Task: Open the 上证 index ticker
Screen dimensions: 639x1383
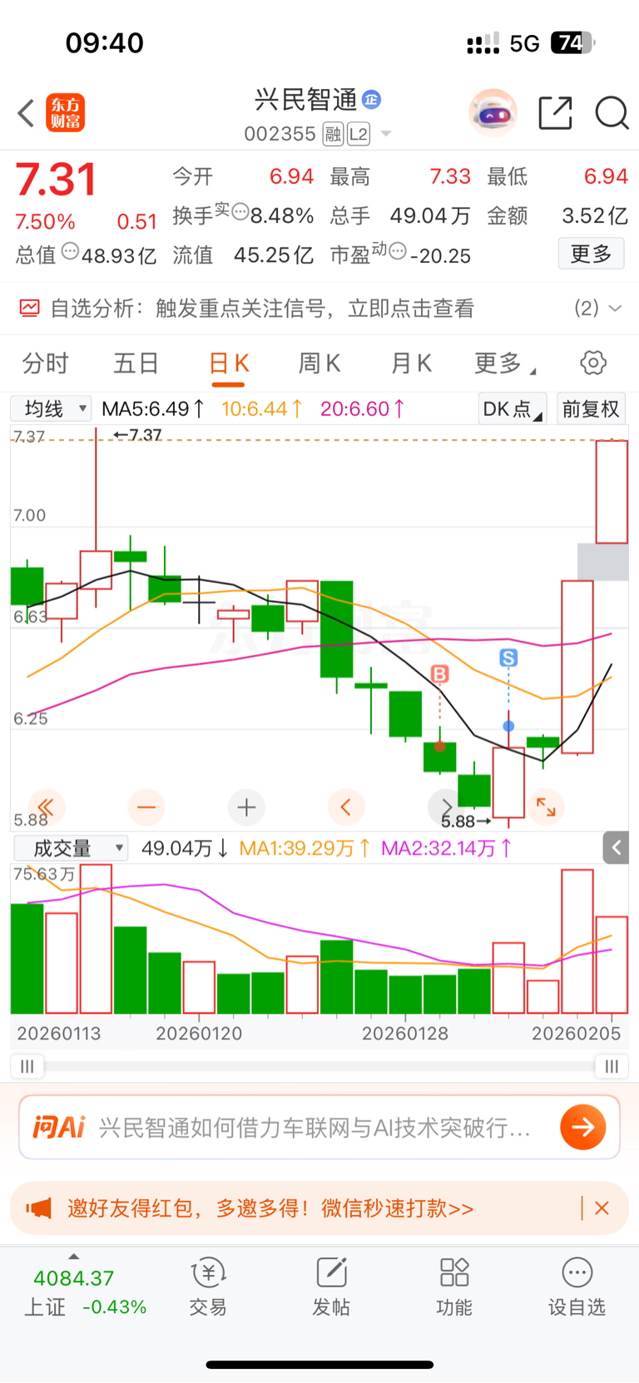Action: (x=85, y=1292)
